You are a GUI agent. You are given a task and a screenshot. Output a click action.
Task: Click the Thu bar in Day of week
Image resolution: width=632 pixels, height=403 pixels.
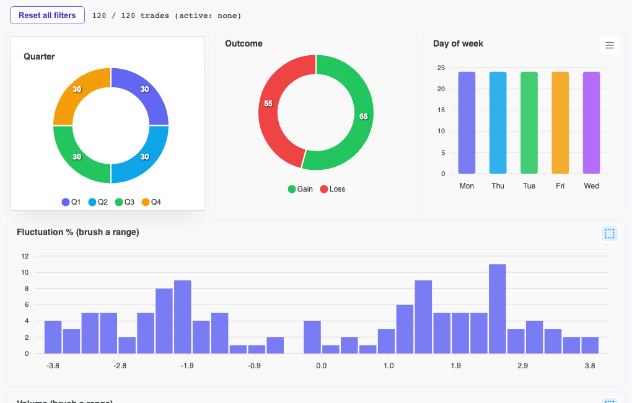pyautogui.click(x=498, y=123)
